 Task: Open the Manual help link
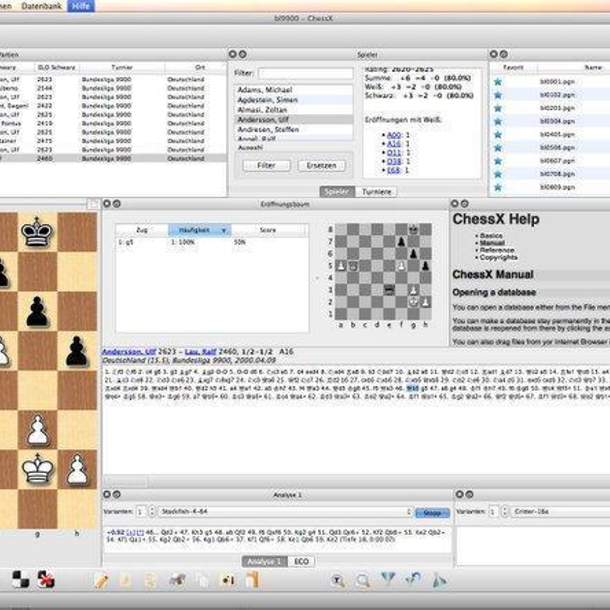[492, 243]
